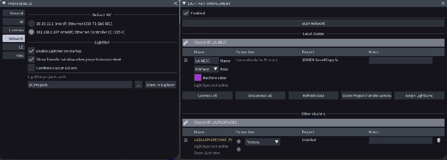
Task: Toggle the LightNet Enabled checkbox
Action: [x=186, y=13]
